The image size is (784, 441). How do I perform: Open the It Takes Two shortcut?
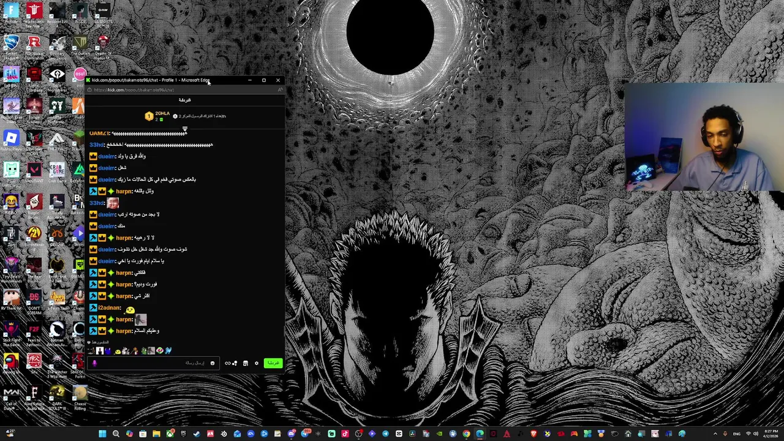57,299
